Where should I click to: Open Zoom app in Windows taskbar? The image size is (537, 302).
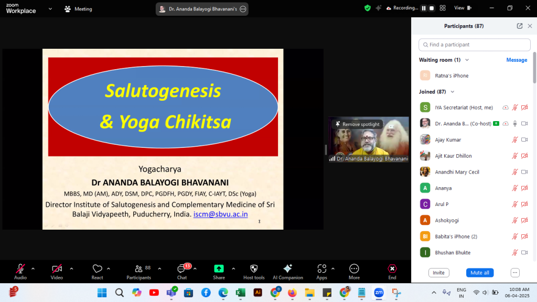[x=378, y=292]
